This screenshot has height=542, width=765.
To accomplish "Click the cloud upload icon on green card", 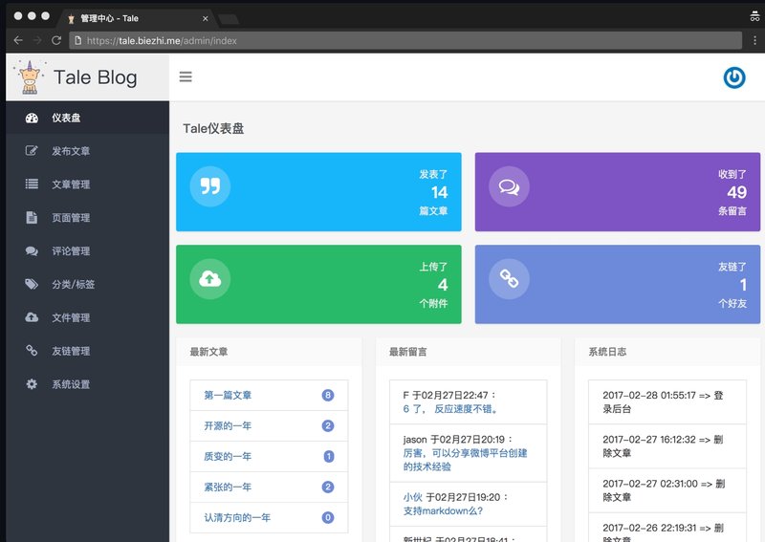I will (210, 279).
